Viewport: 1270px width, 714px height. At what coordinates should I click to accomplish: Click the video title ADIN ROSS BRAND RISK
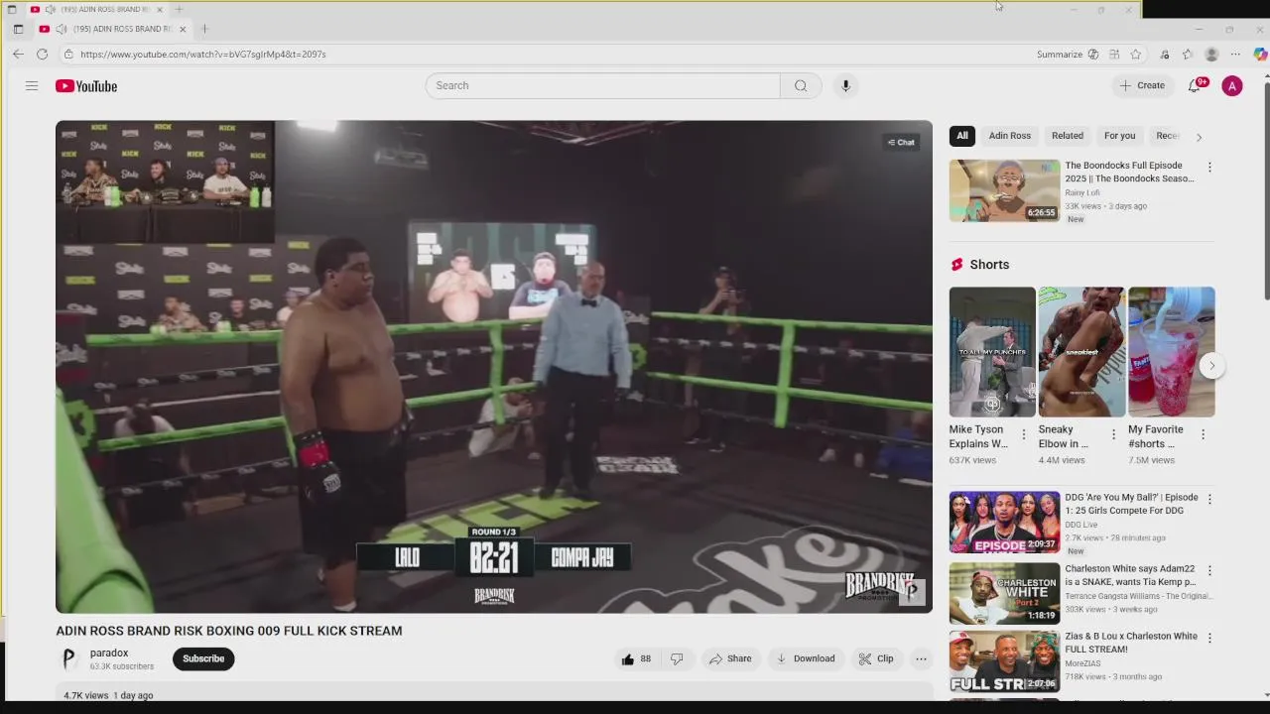229,631
